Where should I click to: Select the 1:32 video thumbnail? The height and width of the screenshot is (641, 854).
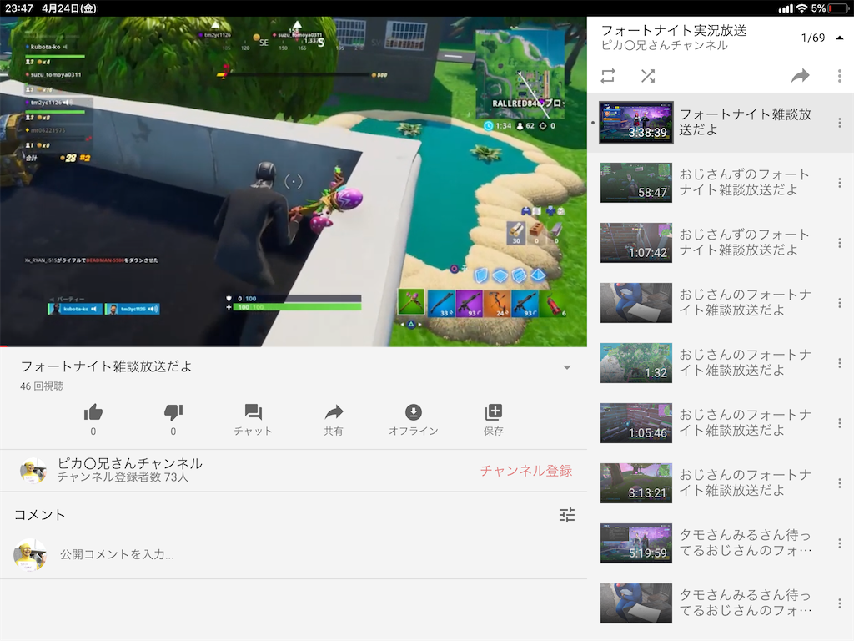(636, 363)
